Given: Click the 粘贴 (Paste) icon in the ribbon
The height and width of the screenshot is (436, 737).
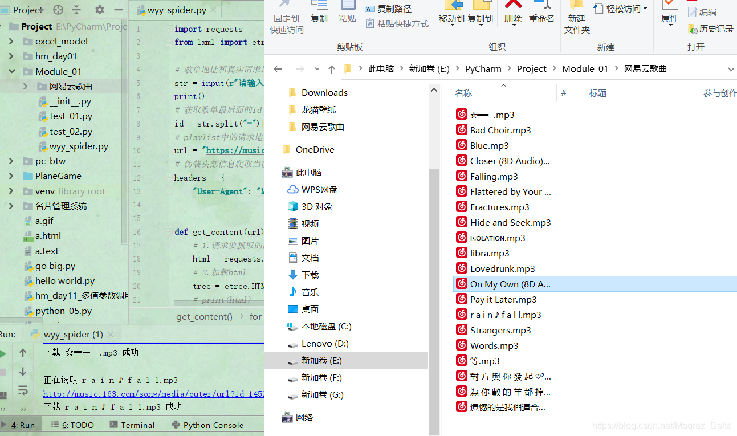Looking at the screenshot, I should point(349,14).
